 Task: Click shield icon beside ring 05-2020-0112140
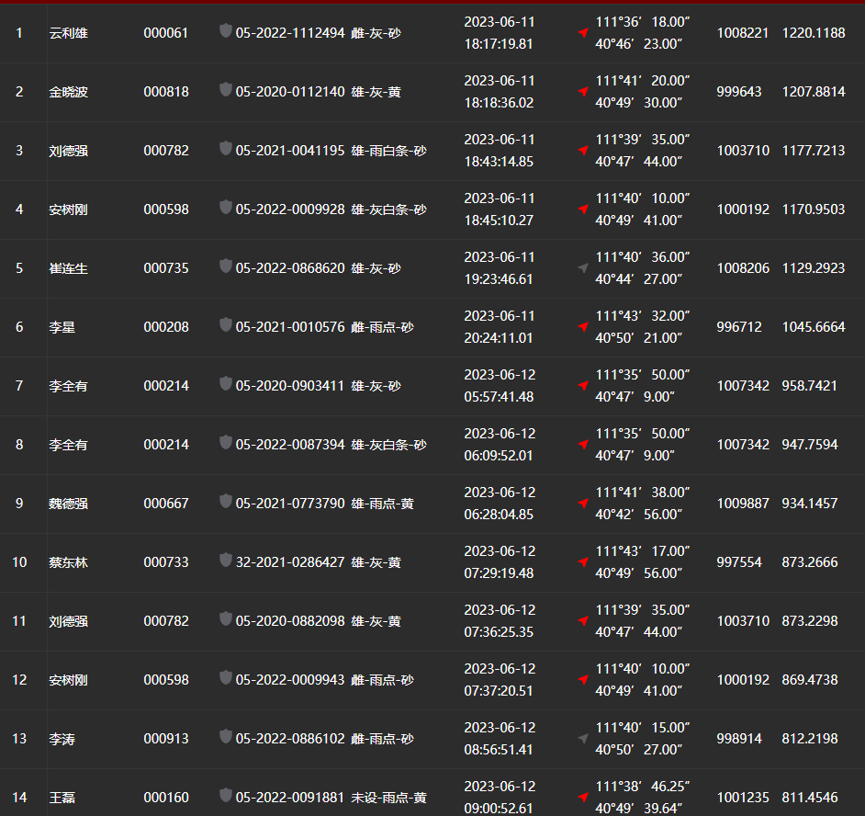(226, 90)
